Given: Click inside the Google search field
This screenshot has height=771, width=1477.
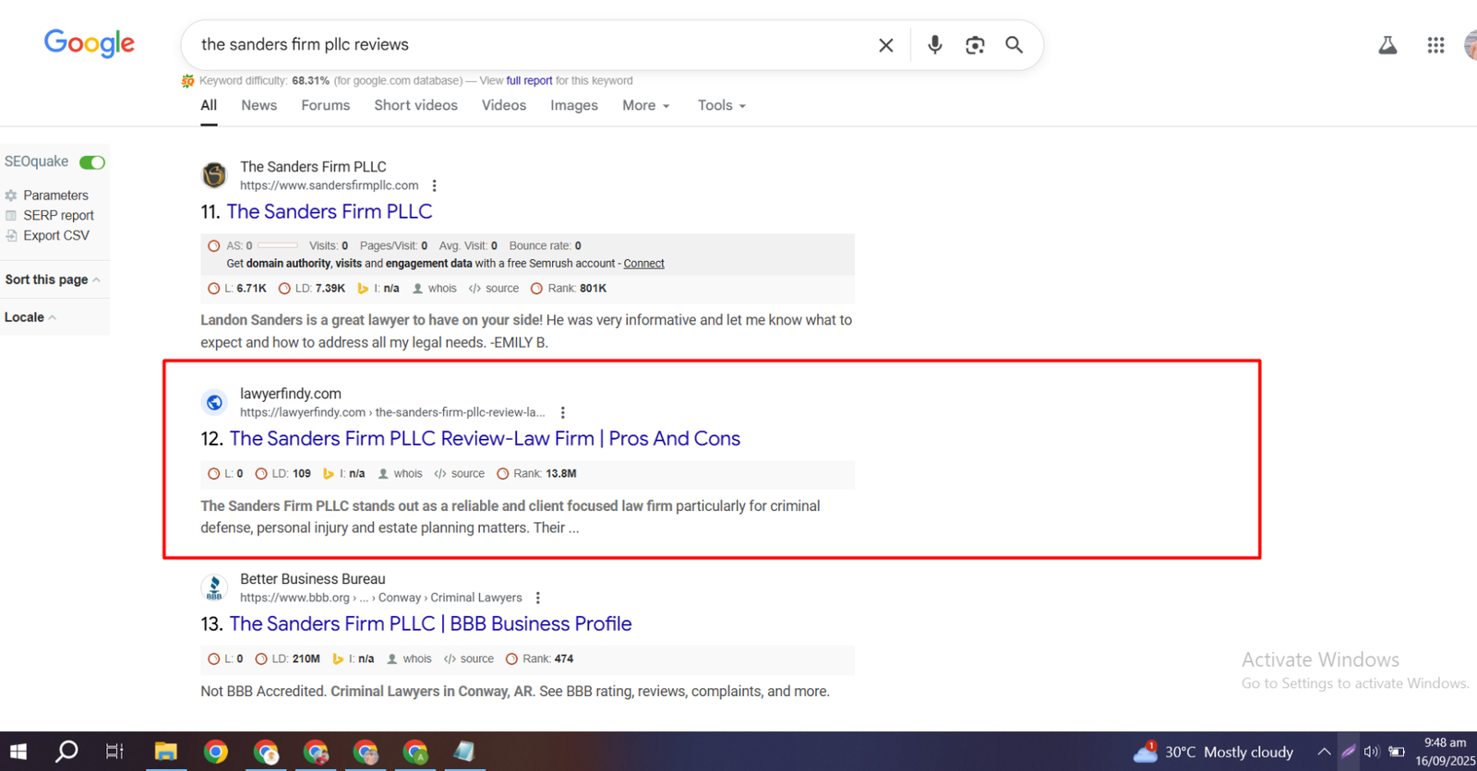Looking at the screenshot, I should [526, 44].
